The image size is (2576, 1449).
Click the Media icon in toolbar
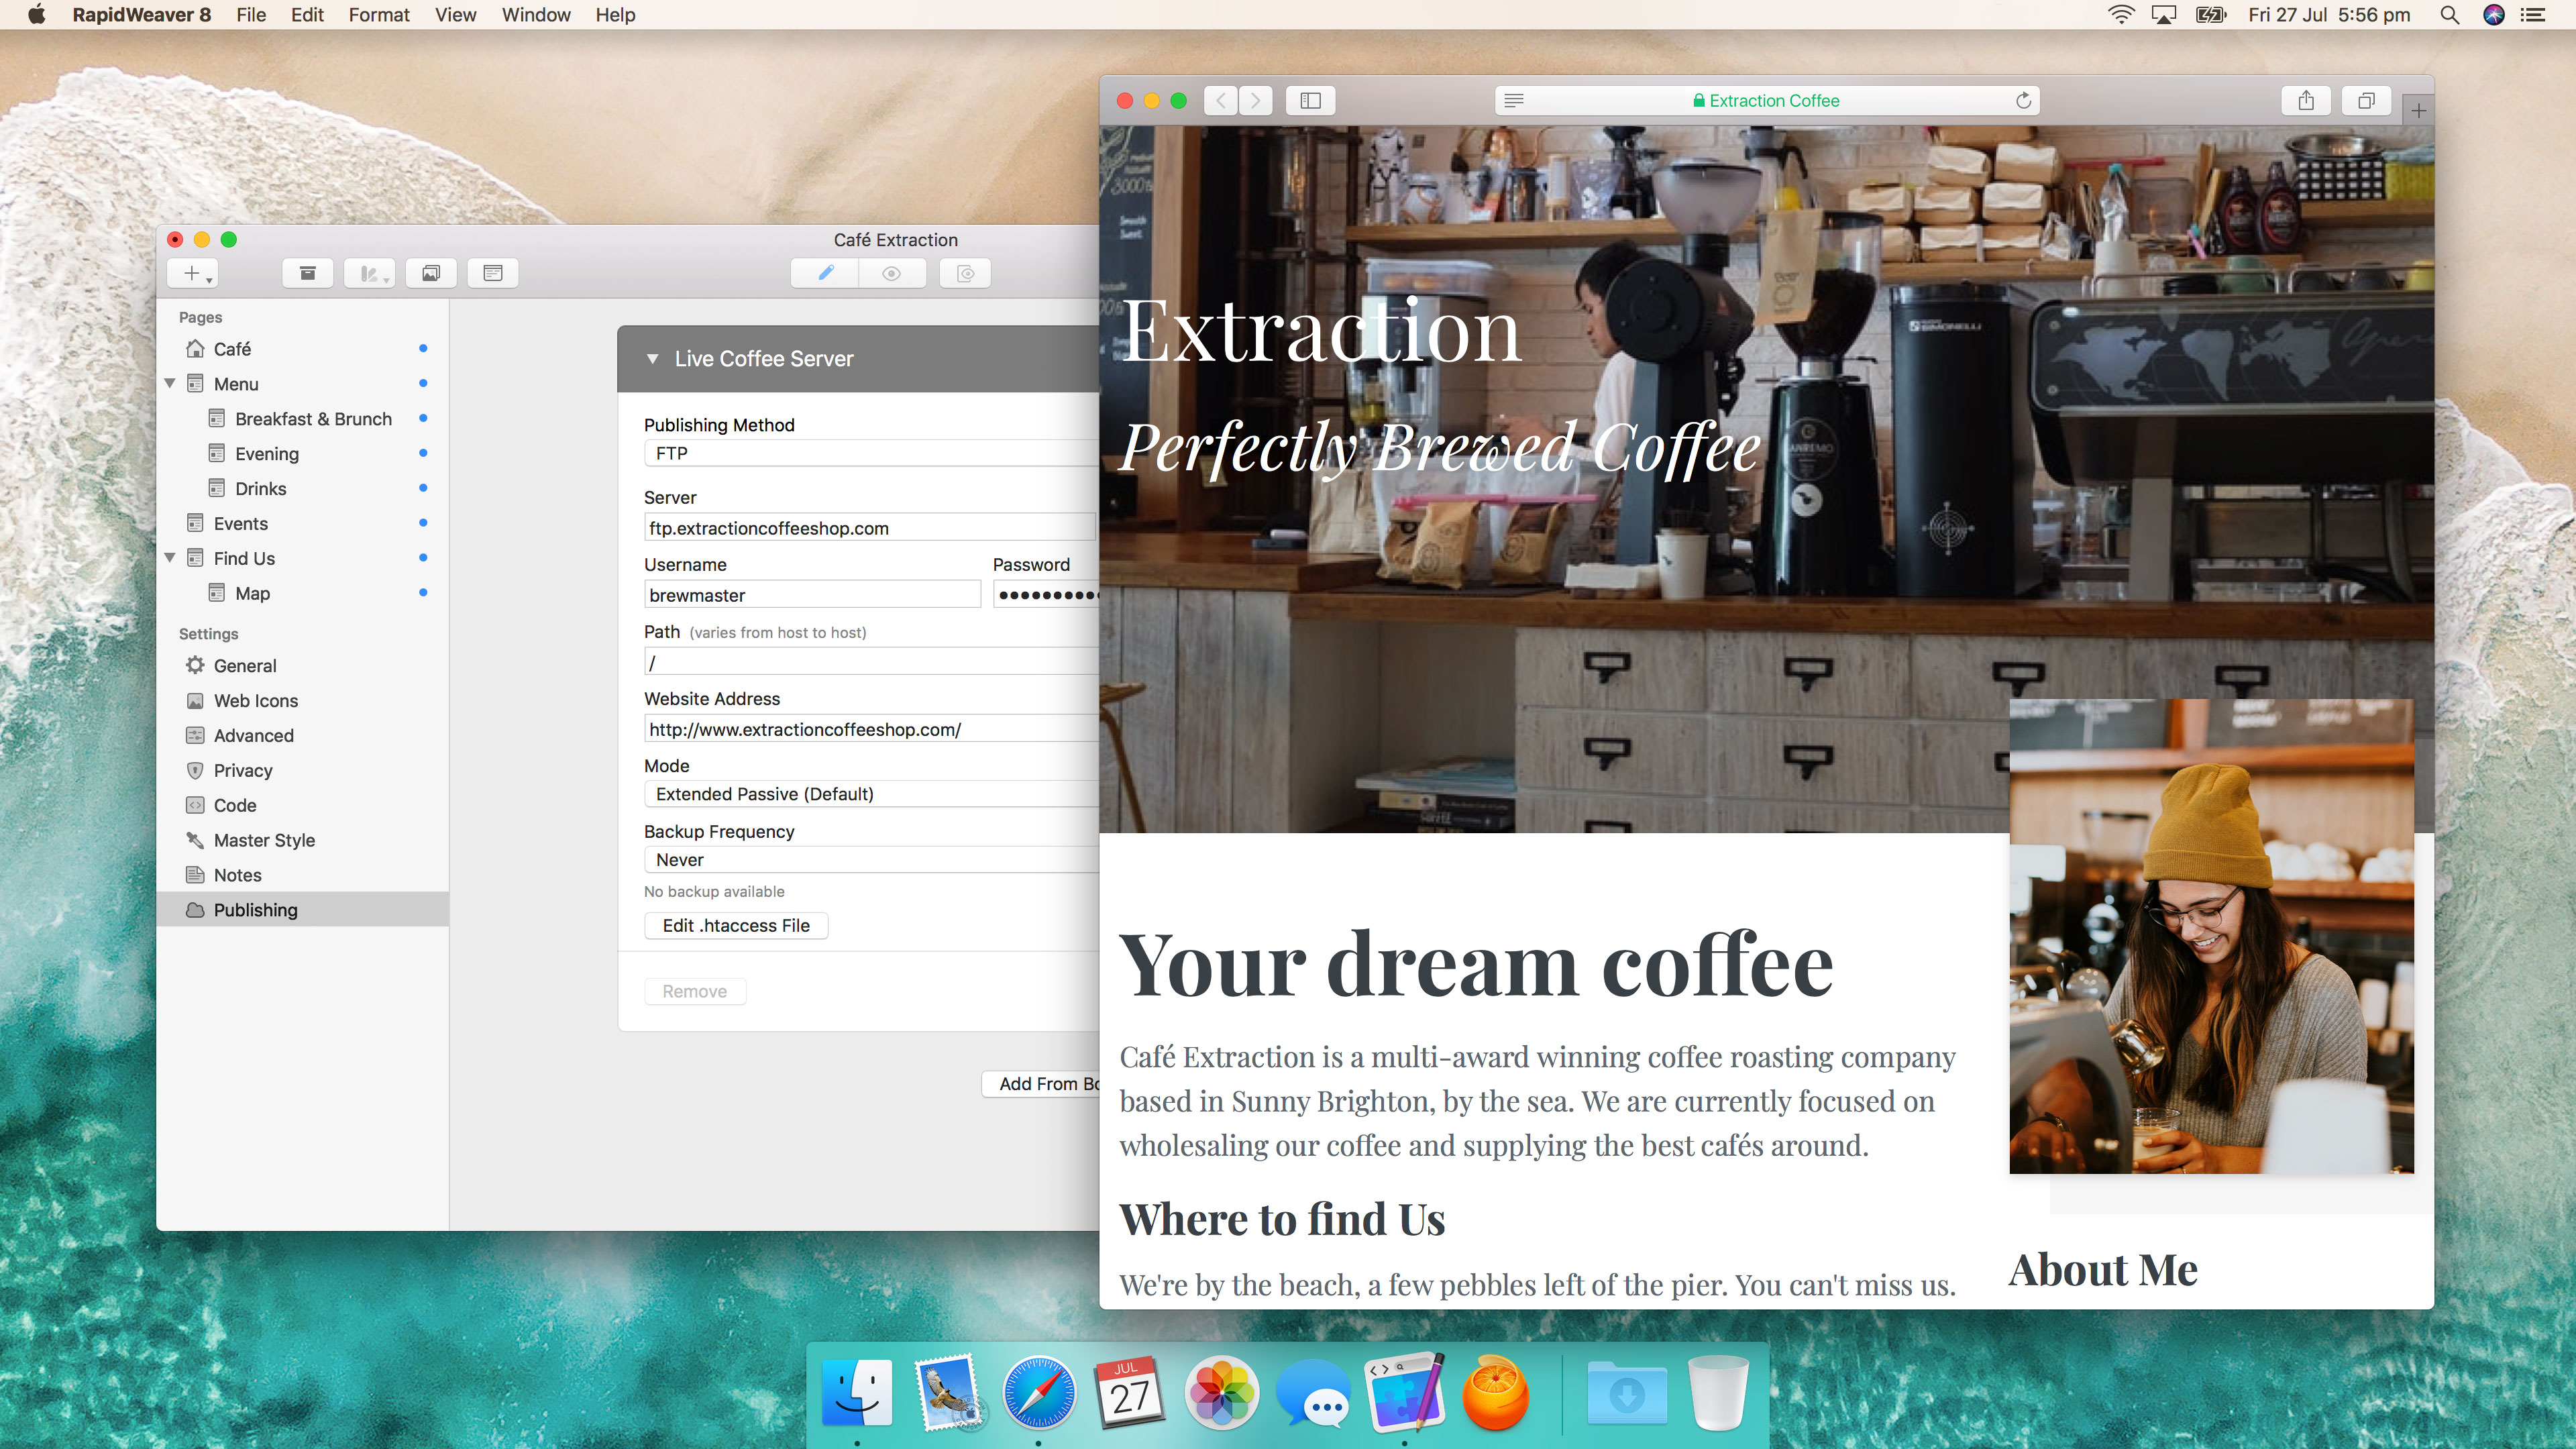432,272
